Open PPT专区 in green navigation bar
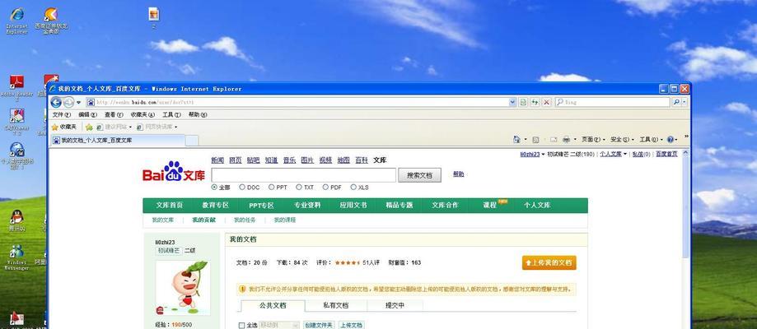The width and height of the screenshot is (757, 329). pyautogui.click(x=261, y=205)
